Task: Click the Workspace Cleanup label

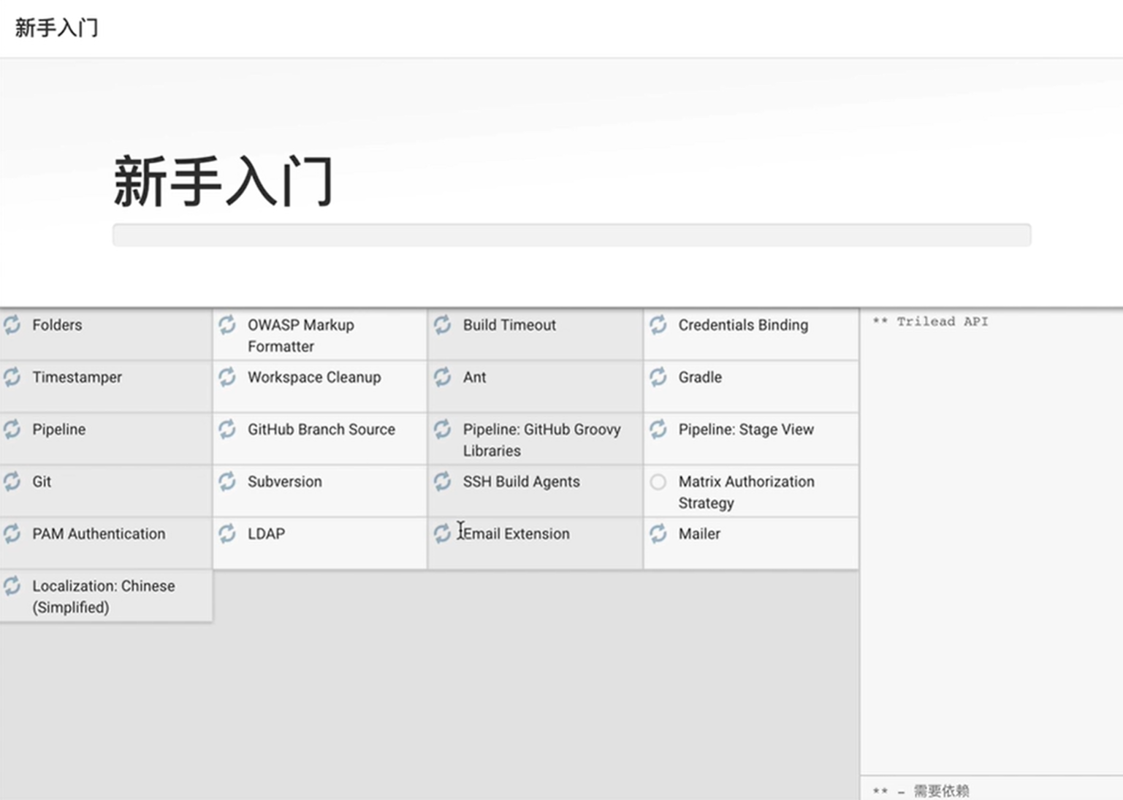Action: coord(314,378)
